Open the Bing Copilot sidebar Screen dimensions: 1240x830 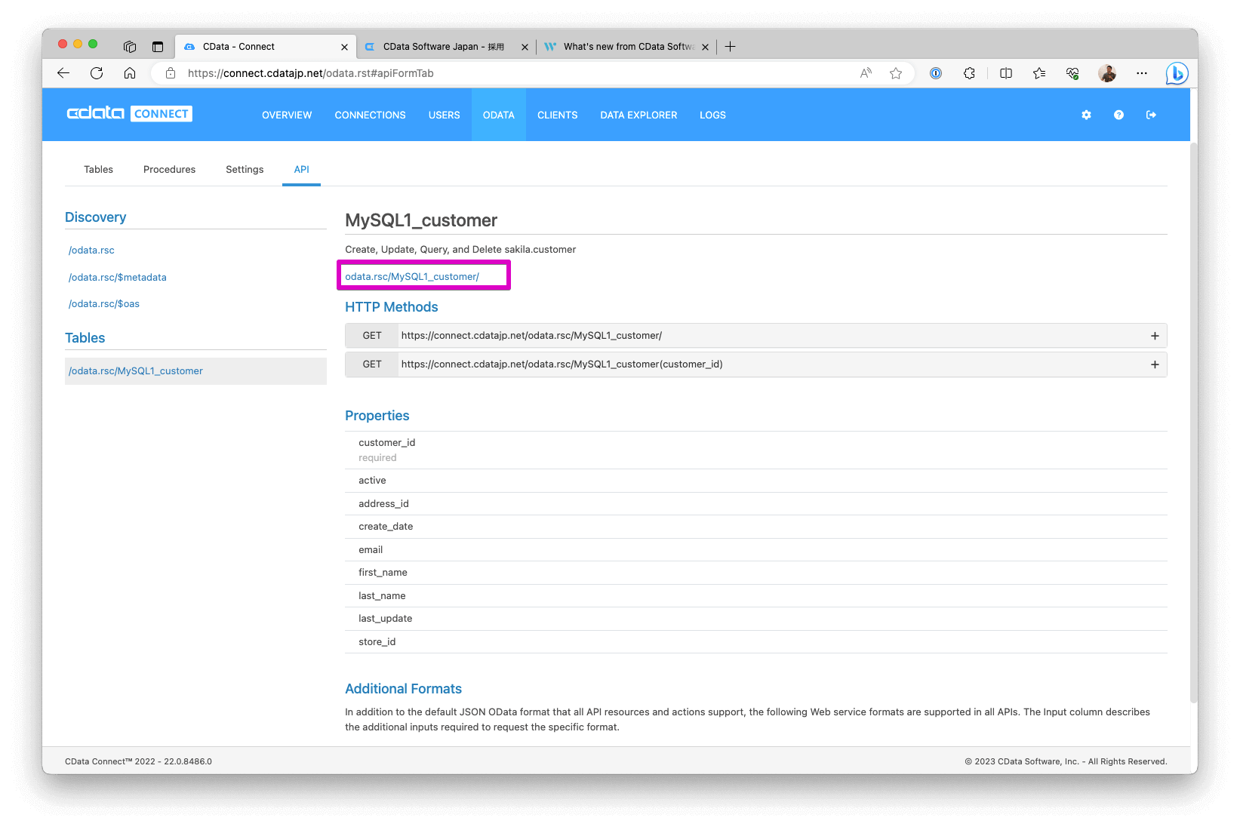click(1177, 73)
